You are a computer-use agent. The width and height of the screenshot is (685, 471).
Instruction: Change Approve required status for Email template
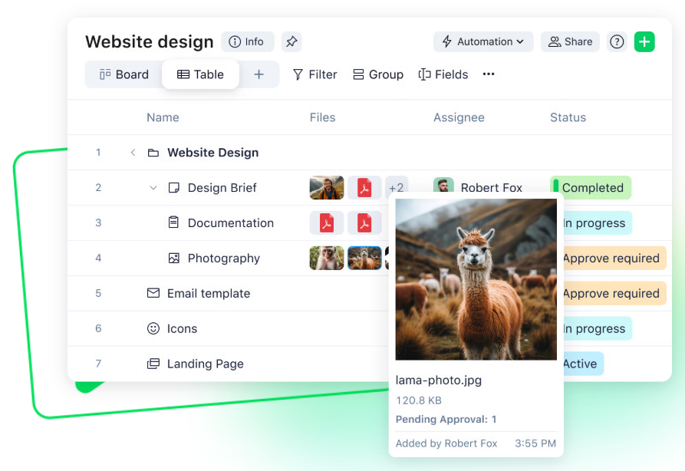tap(614, 293)
